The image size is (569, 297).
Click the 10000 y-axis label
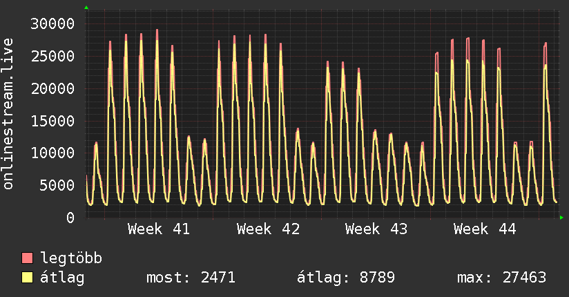tap(52, 153)
